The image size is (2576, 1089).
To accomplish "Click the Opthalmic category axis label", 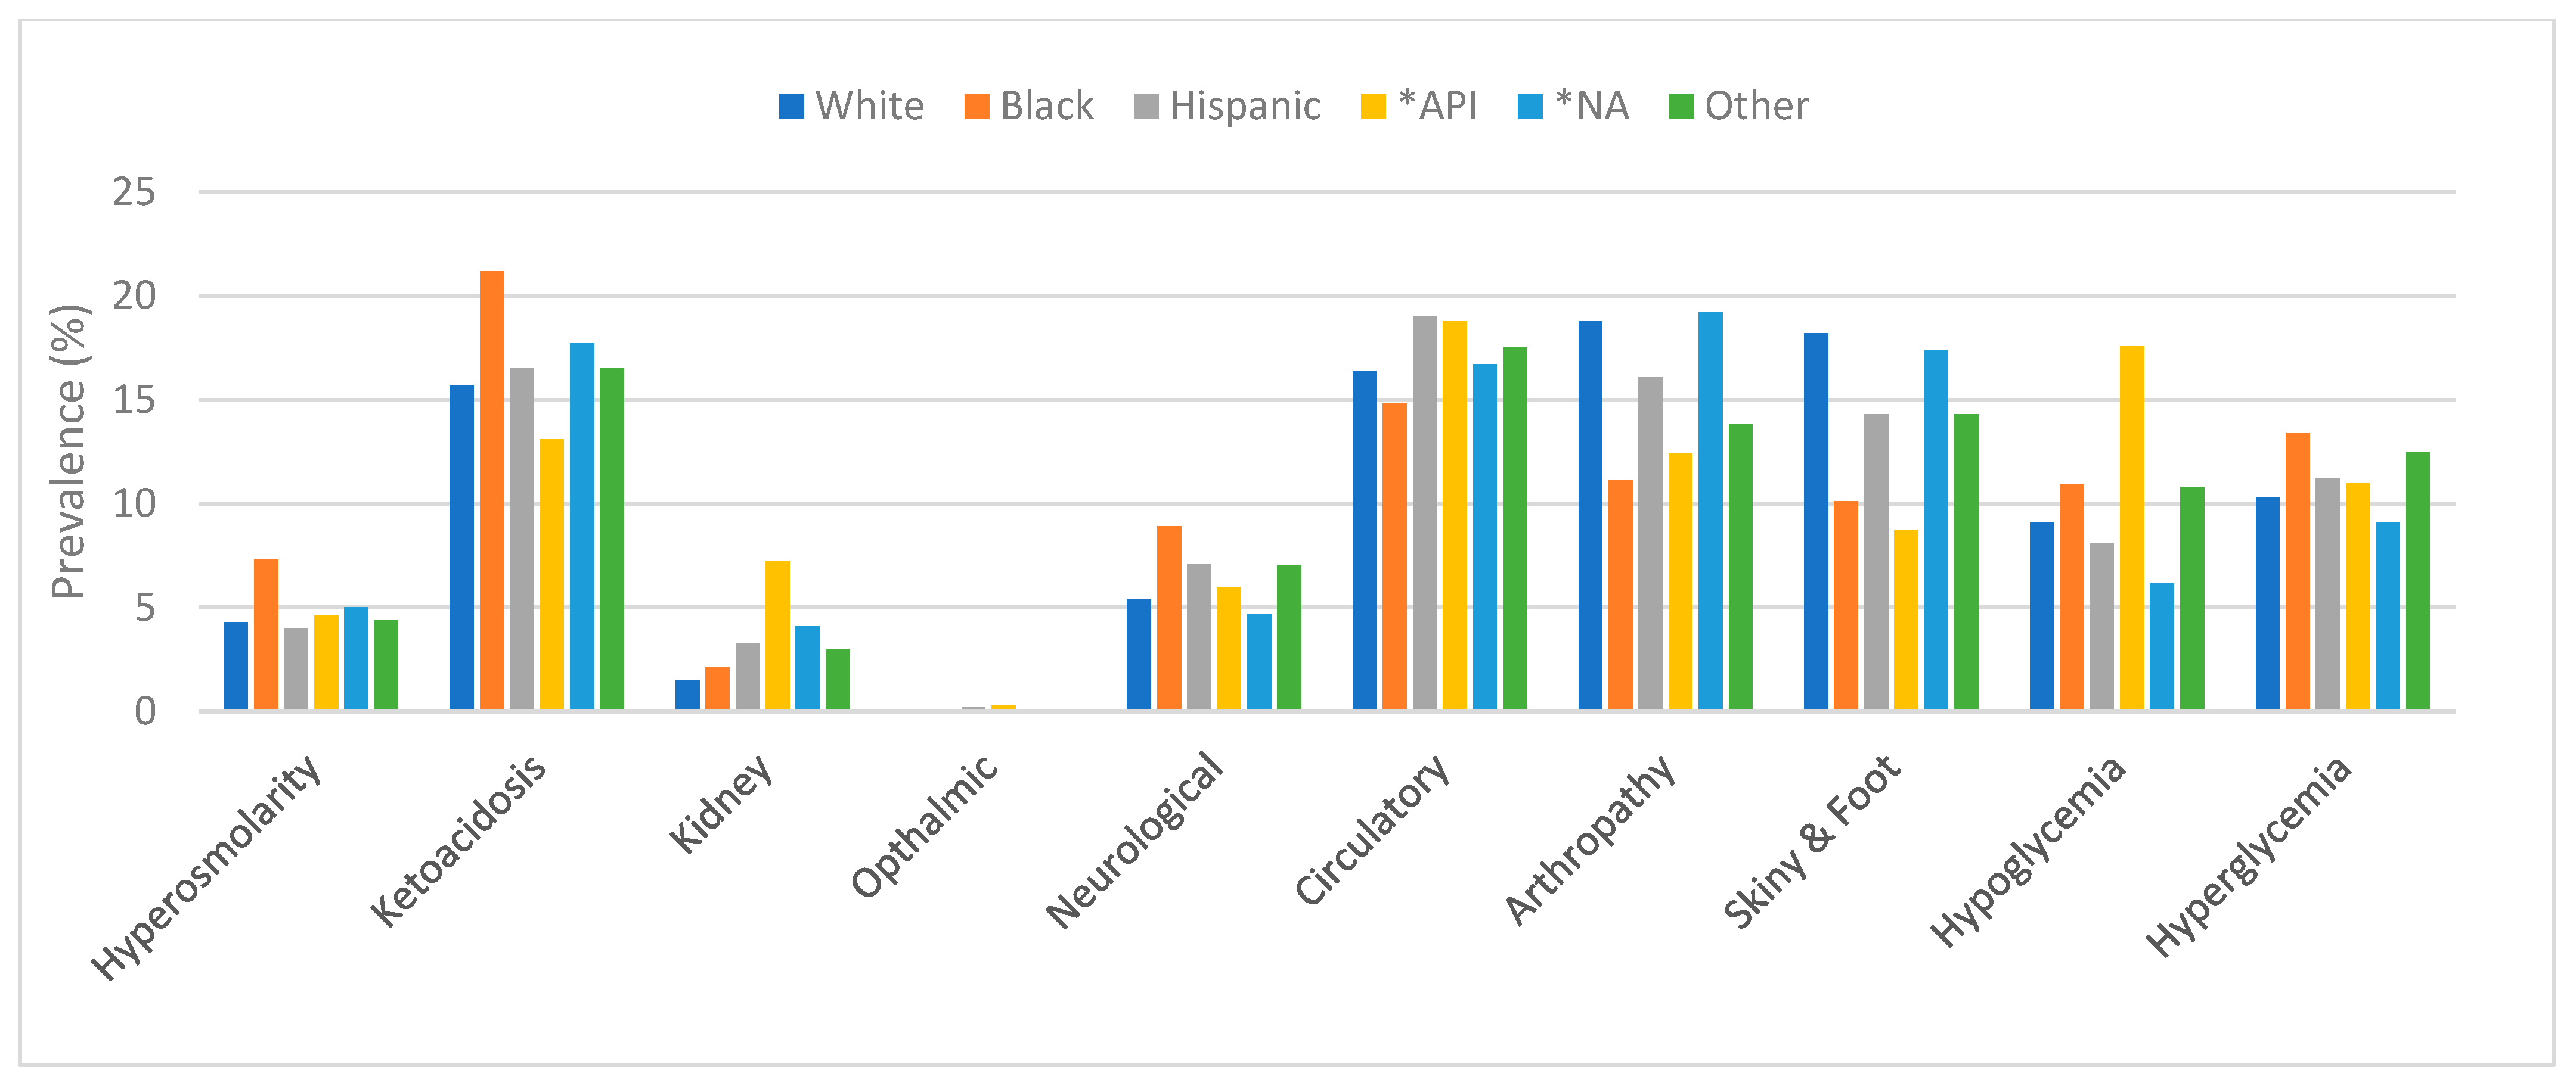I will 925,825.
